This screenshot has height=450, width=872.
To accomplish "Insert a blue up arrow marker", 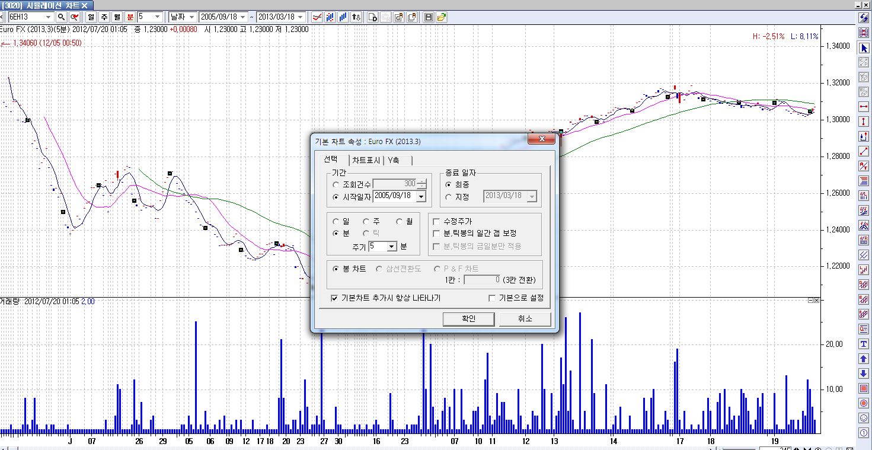I will [864, 359].
